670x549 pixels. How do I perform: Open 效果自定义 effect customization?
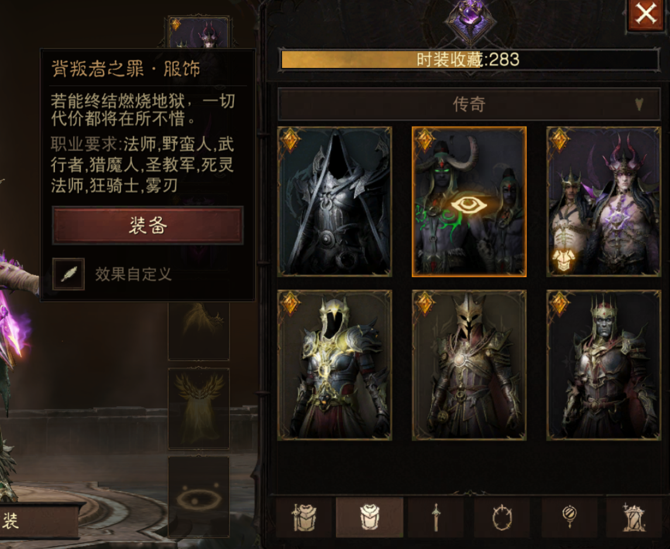click(x=133, y=274)
